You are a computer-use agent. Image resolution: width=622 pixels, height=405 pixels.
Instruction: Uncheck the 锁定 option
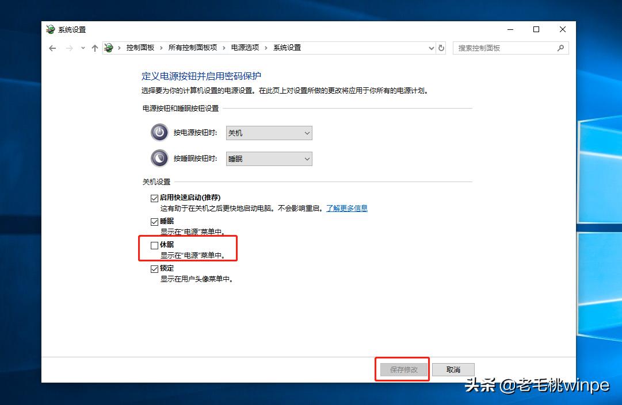pyautogui.click(x=154, y=268)
